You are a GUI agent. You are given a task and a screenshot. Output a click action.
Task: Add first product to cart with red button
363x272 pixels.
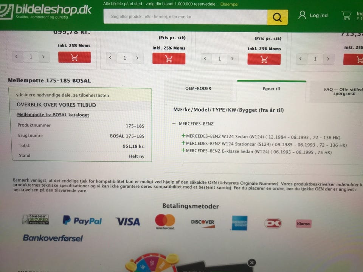(74, 57)
